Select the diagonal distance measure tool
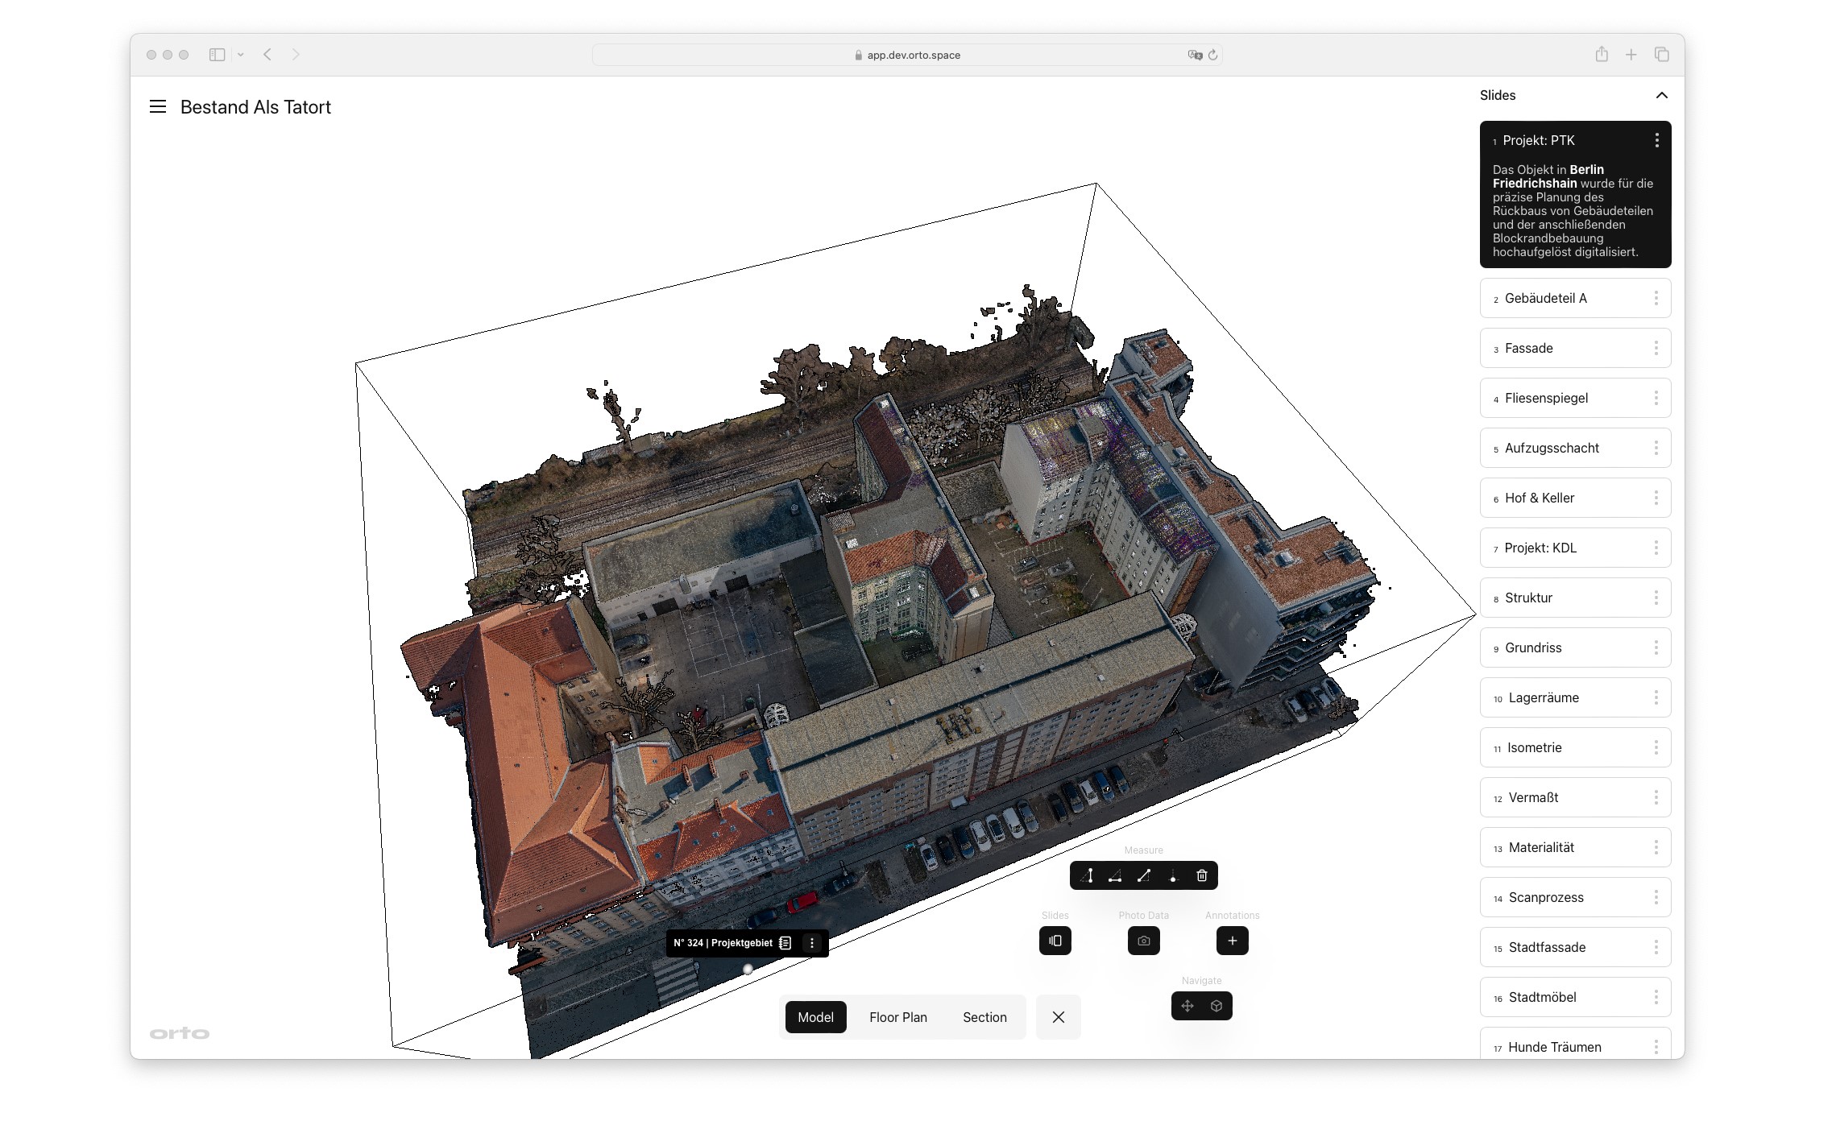The height and width of the screenshot is (1121, 1832). 1144,876
